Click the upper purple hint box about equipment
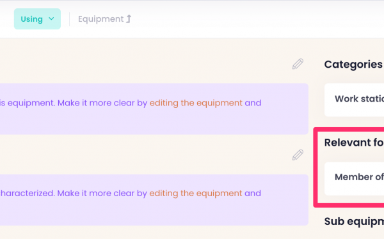Viewport: 384px width, 239px height. [x=154, y=109]
